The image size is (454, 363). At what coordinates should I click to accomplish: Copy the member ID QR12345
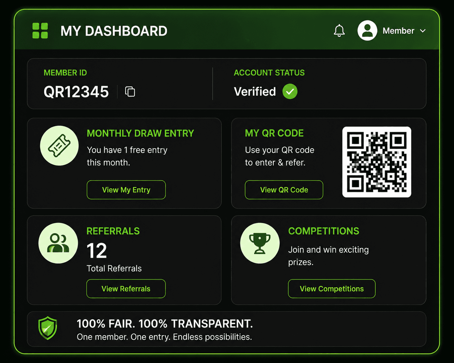130,92
